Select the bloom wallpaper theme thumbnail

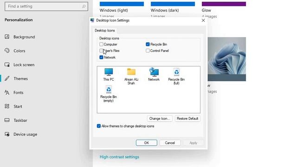pos(227,59)
